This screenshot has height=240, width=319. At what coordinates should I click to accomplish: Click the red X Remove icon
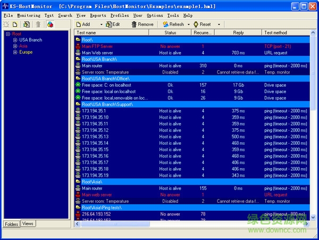coord(133,24)
